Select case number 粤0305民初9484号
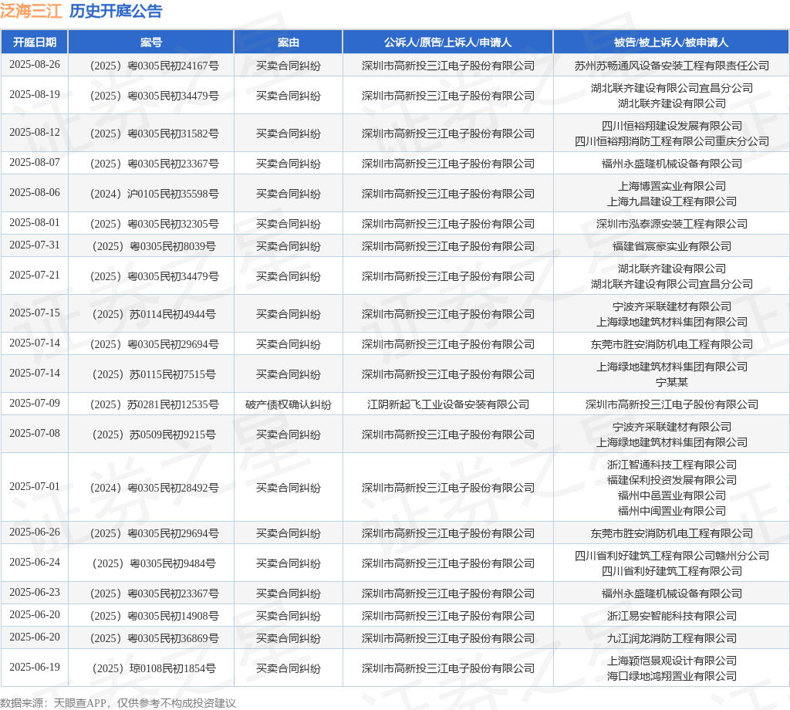 pos(173,563)
